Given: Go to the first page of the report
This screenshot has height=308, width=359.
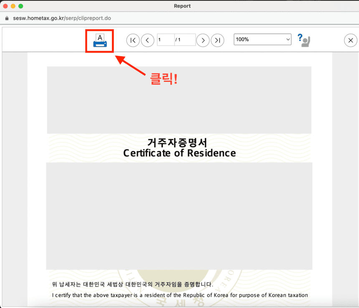Looking at the screenshot, I should point(133,40).
